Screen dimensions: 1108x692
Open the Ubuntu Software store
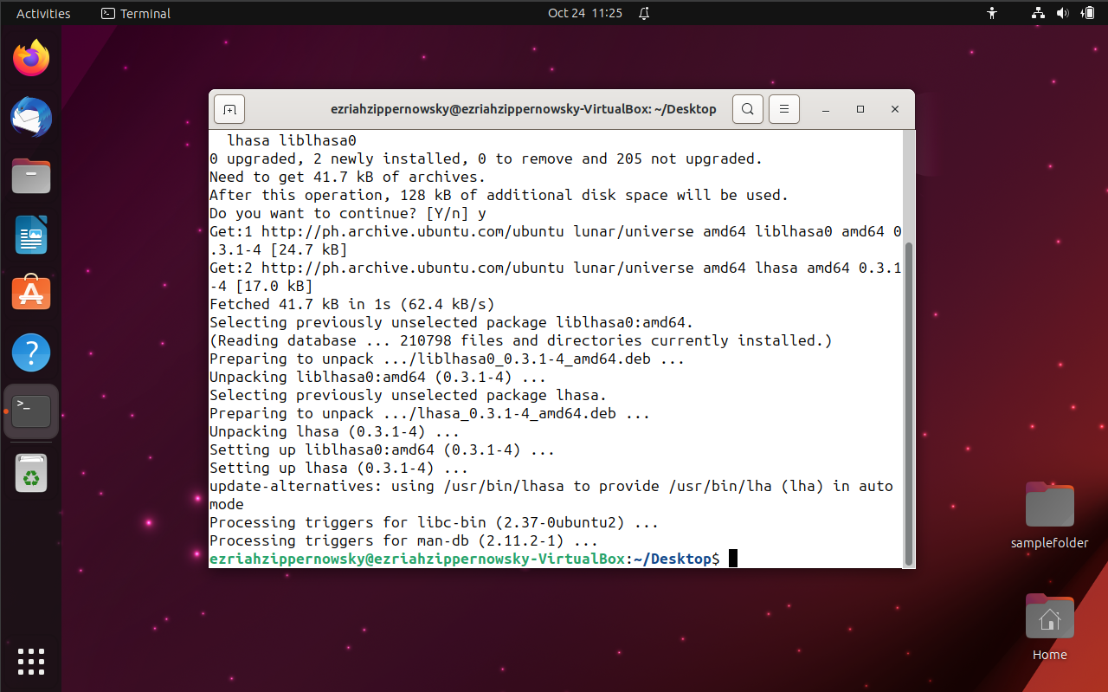point(31,293)
